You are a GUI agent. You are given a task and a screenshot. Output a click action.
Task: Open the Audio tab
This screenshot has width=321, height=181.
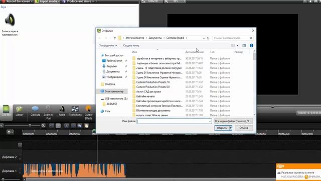62,111
